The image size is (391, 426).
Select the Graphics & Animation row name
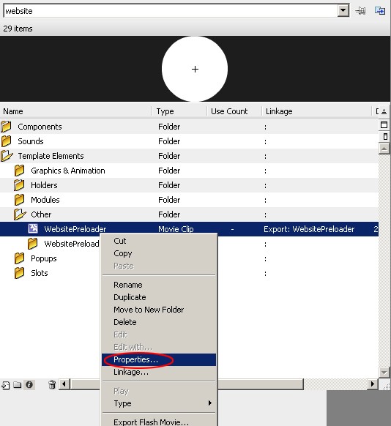[68, 171]
